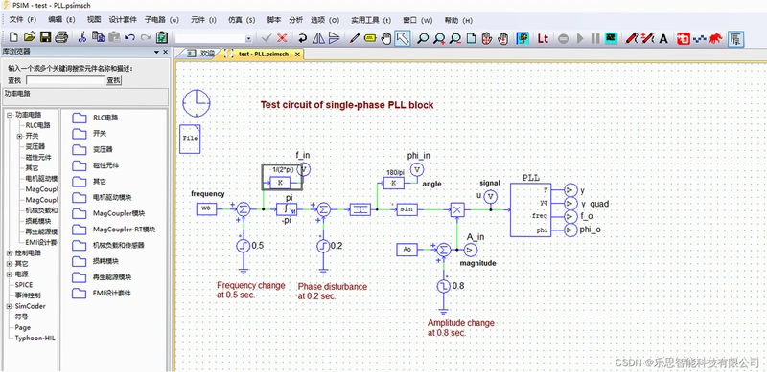Screen dimensions: 767x372
Task: Toggle the arrow selection mode button
Action: pos(403,38)
